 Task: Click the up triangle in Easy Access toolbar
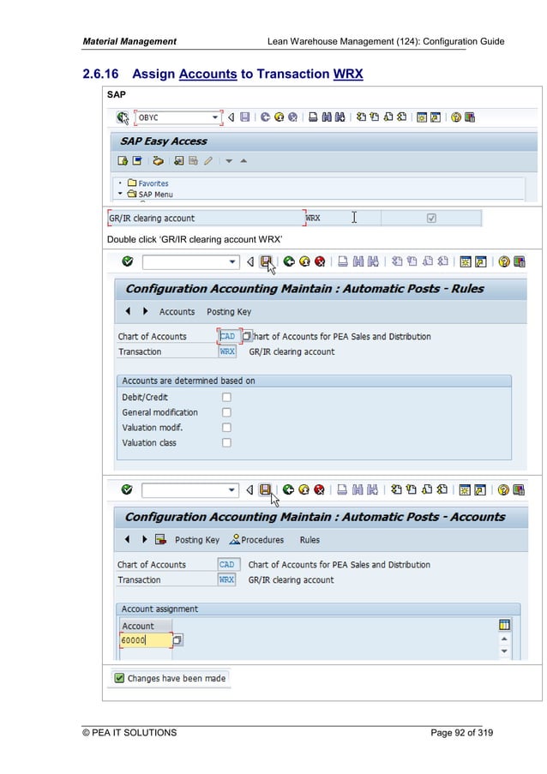click(x=243, y=161)
